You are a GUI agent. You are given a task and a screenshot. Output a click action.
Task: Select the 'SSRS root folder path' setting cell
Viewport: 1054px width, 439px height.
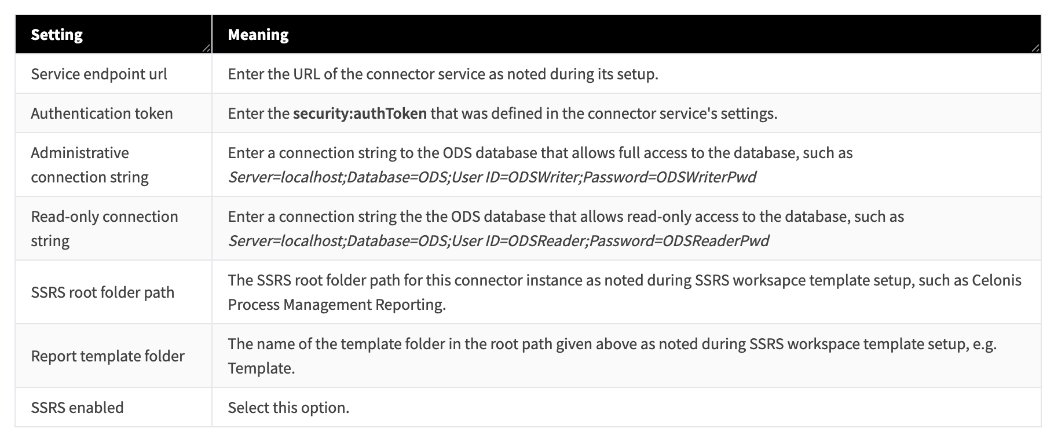tap(103, 292)
